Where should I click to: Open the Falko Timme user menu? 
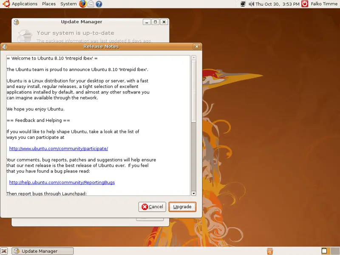[x=324, y=4]
